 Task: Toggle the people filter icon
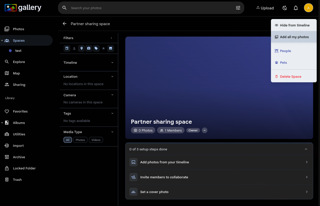pyautogui.click(x=74, y=48)
